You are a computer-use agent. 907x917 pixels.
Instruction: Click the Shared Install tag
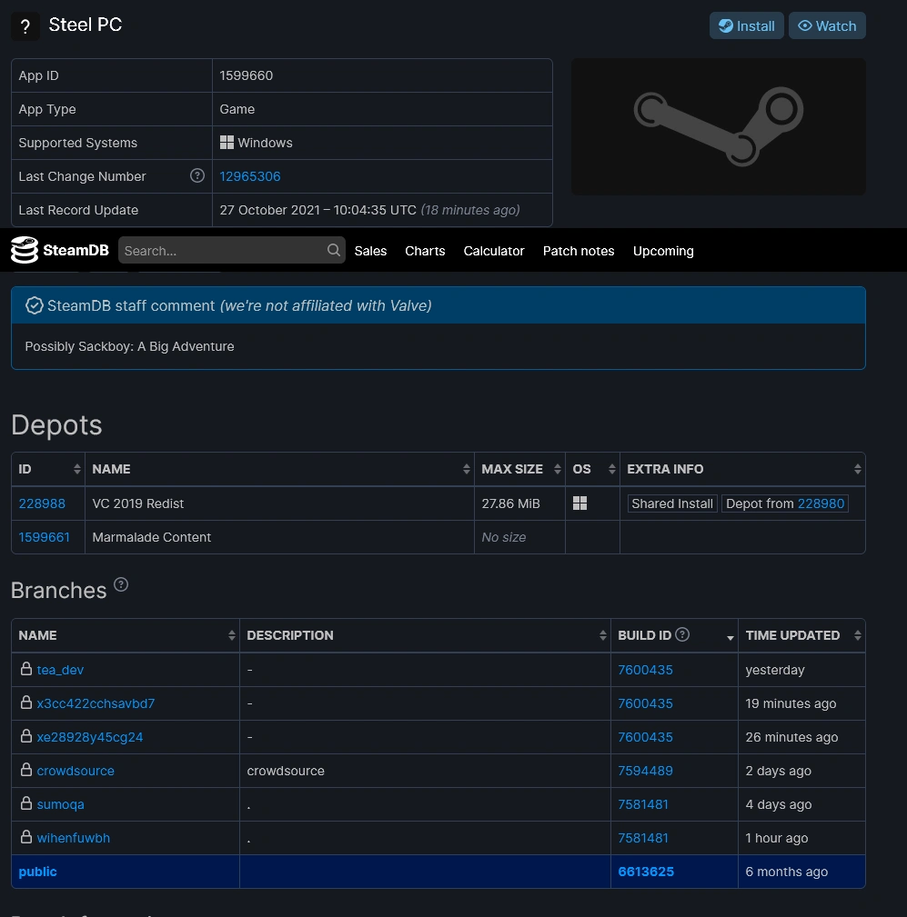pyautogui.click(x=672, y=503)
